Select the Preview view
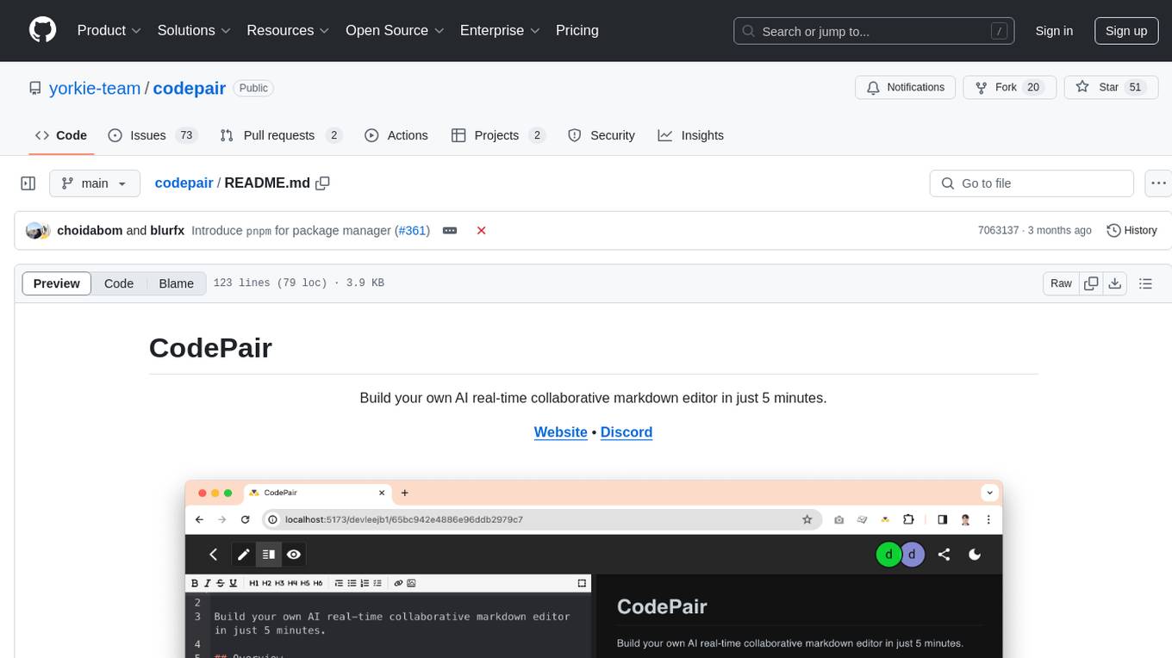The width and height of the screenshot is (1172, 658). [57, 283]
